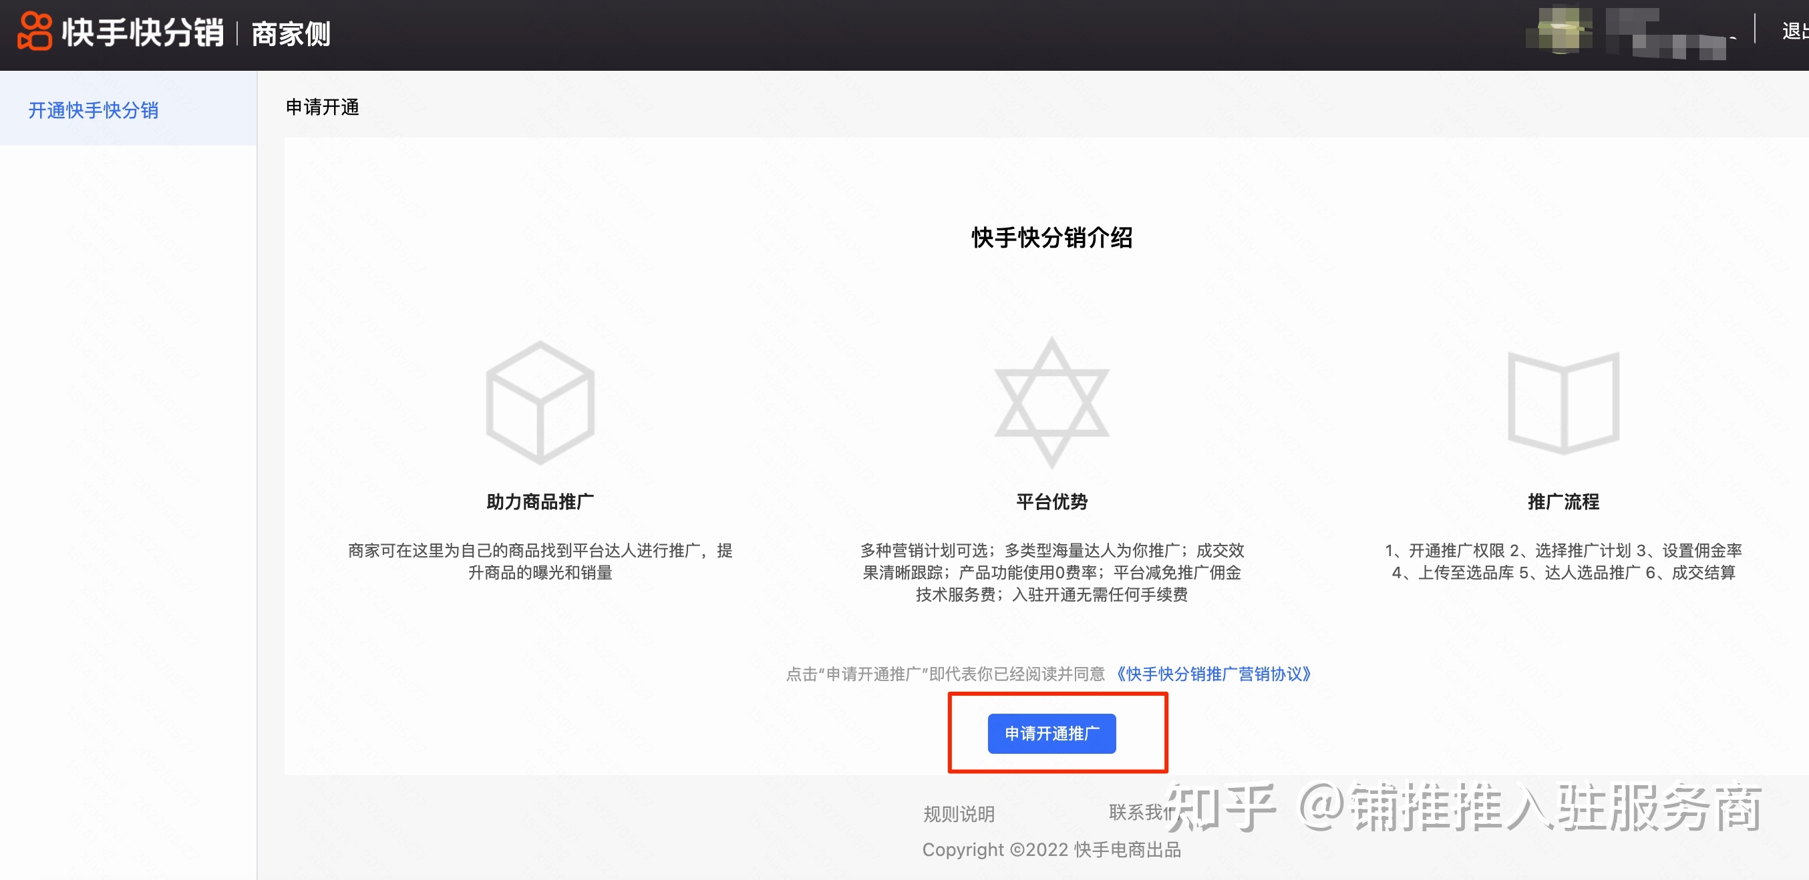The width and height of the screenshot is (1809, 880).
Task: Click the open book icon above 推广流程
Action: tap(1563, 403)
